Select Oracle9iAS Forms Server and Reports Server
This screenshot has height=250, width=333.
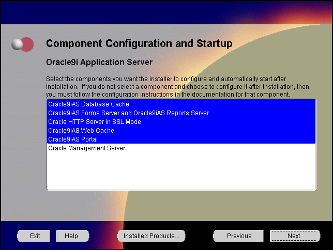tap(181, 113)
